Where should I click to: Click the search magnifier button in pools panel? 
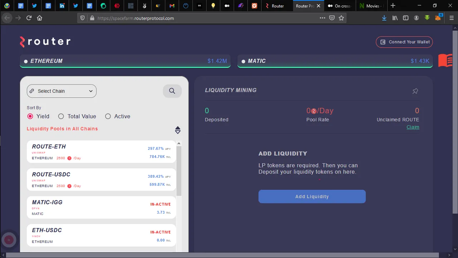[x=172, y=91]
